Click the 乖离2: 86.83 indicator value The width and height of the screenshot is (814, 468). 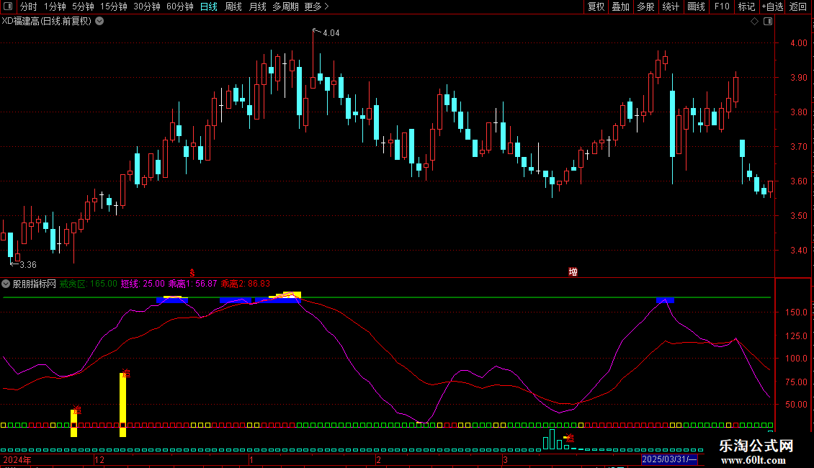246,284
